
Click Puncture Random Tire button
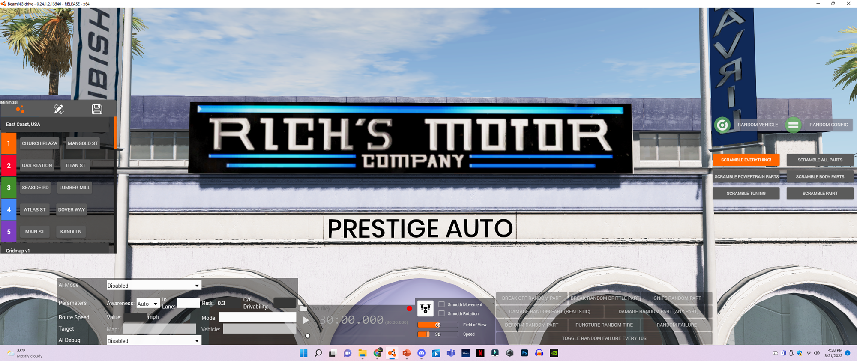coord(604,325)
